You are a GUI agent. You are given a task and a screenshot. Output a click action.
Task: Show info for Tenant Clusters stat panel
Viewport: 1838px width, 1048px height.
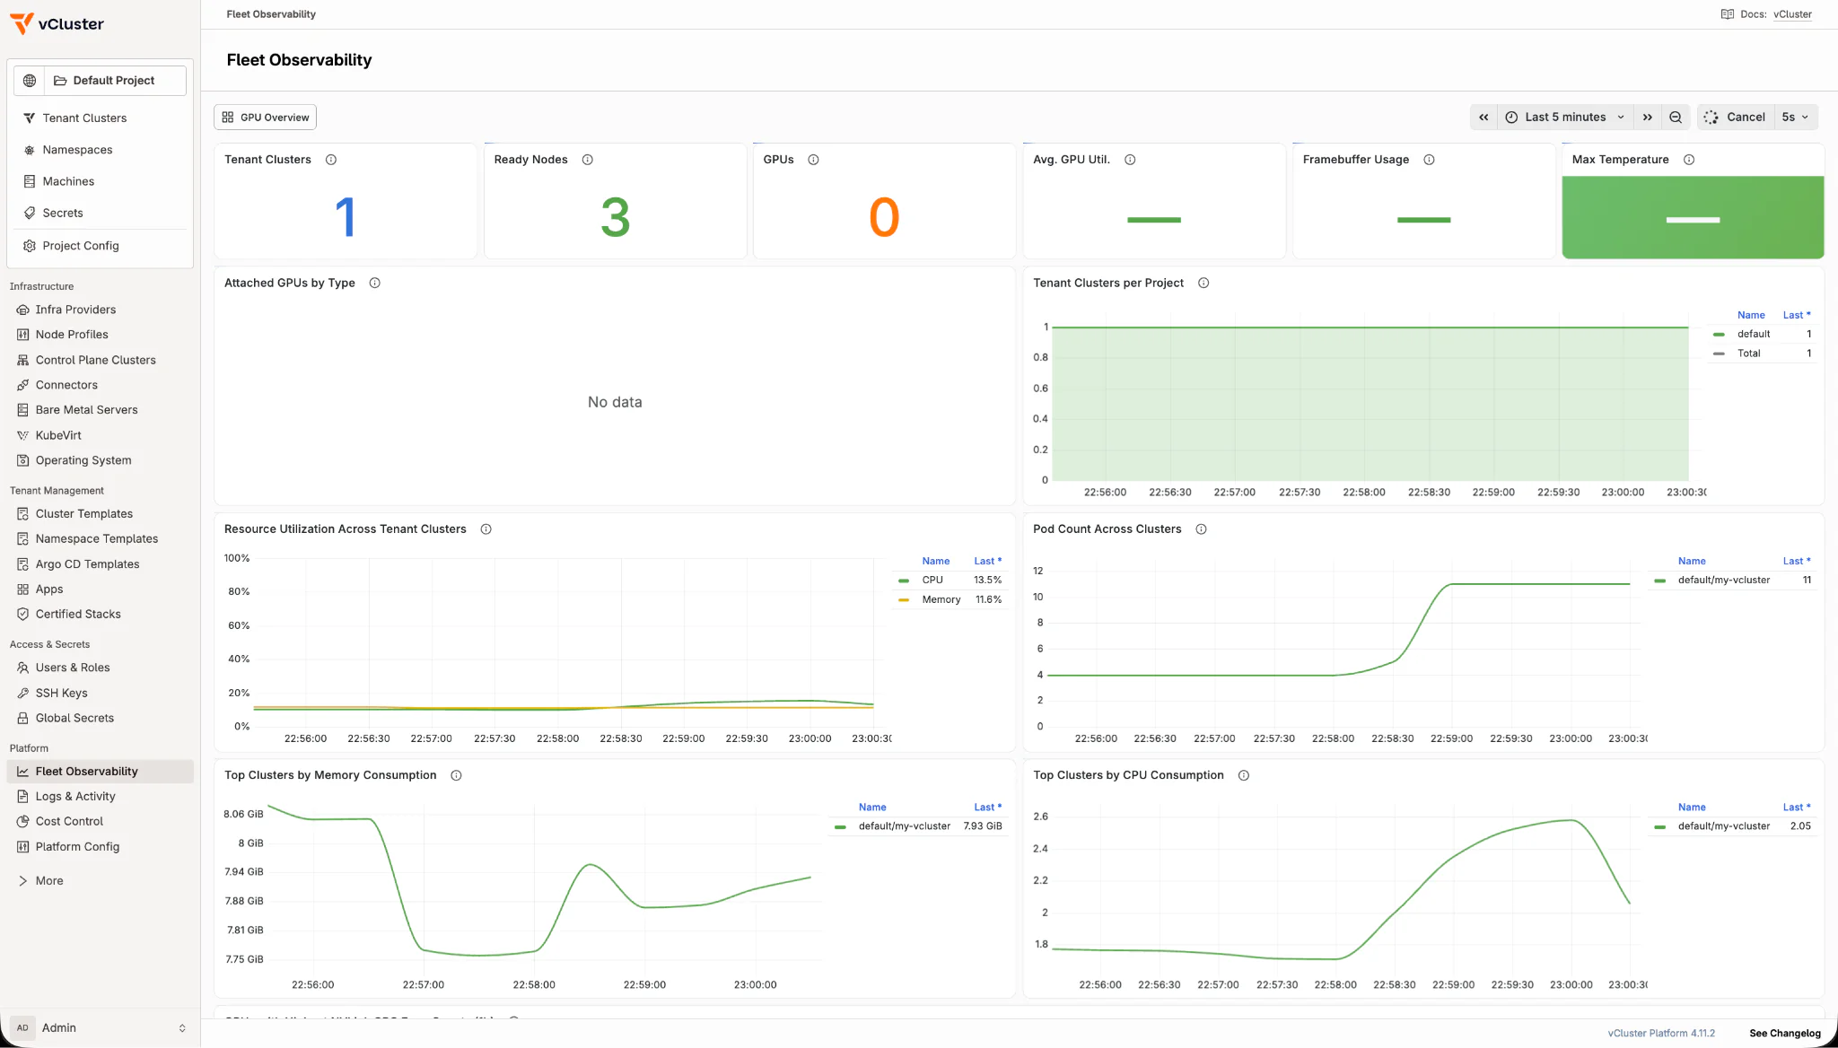pyautogui.click(x=331, y=160)
